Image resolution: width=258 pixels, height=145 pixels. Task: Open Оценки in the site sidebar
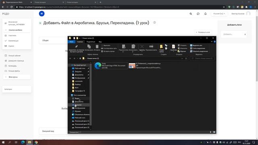[x=11, y=46]
